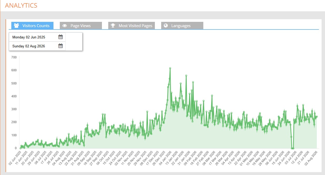This screenshot has height=175, width=325.
Task: Switch to the Page Views tab
Action: [x=81, y=26]
